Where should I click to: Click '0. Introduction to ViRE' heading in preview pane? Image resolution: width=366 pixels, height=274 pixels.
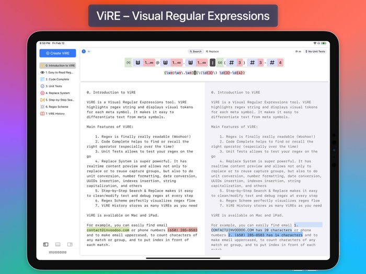235,92
